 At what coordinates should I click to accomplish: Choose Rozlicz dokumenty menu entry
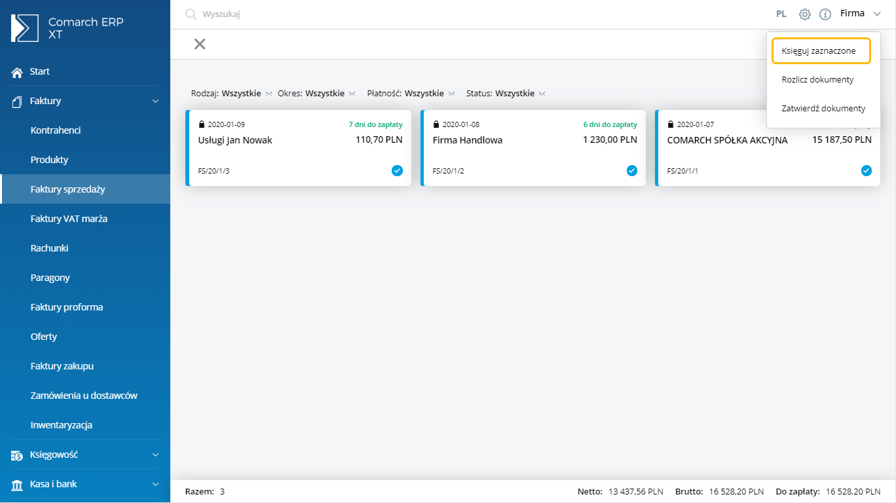pos(817,80)
